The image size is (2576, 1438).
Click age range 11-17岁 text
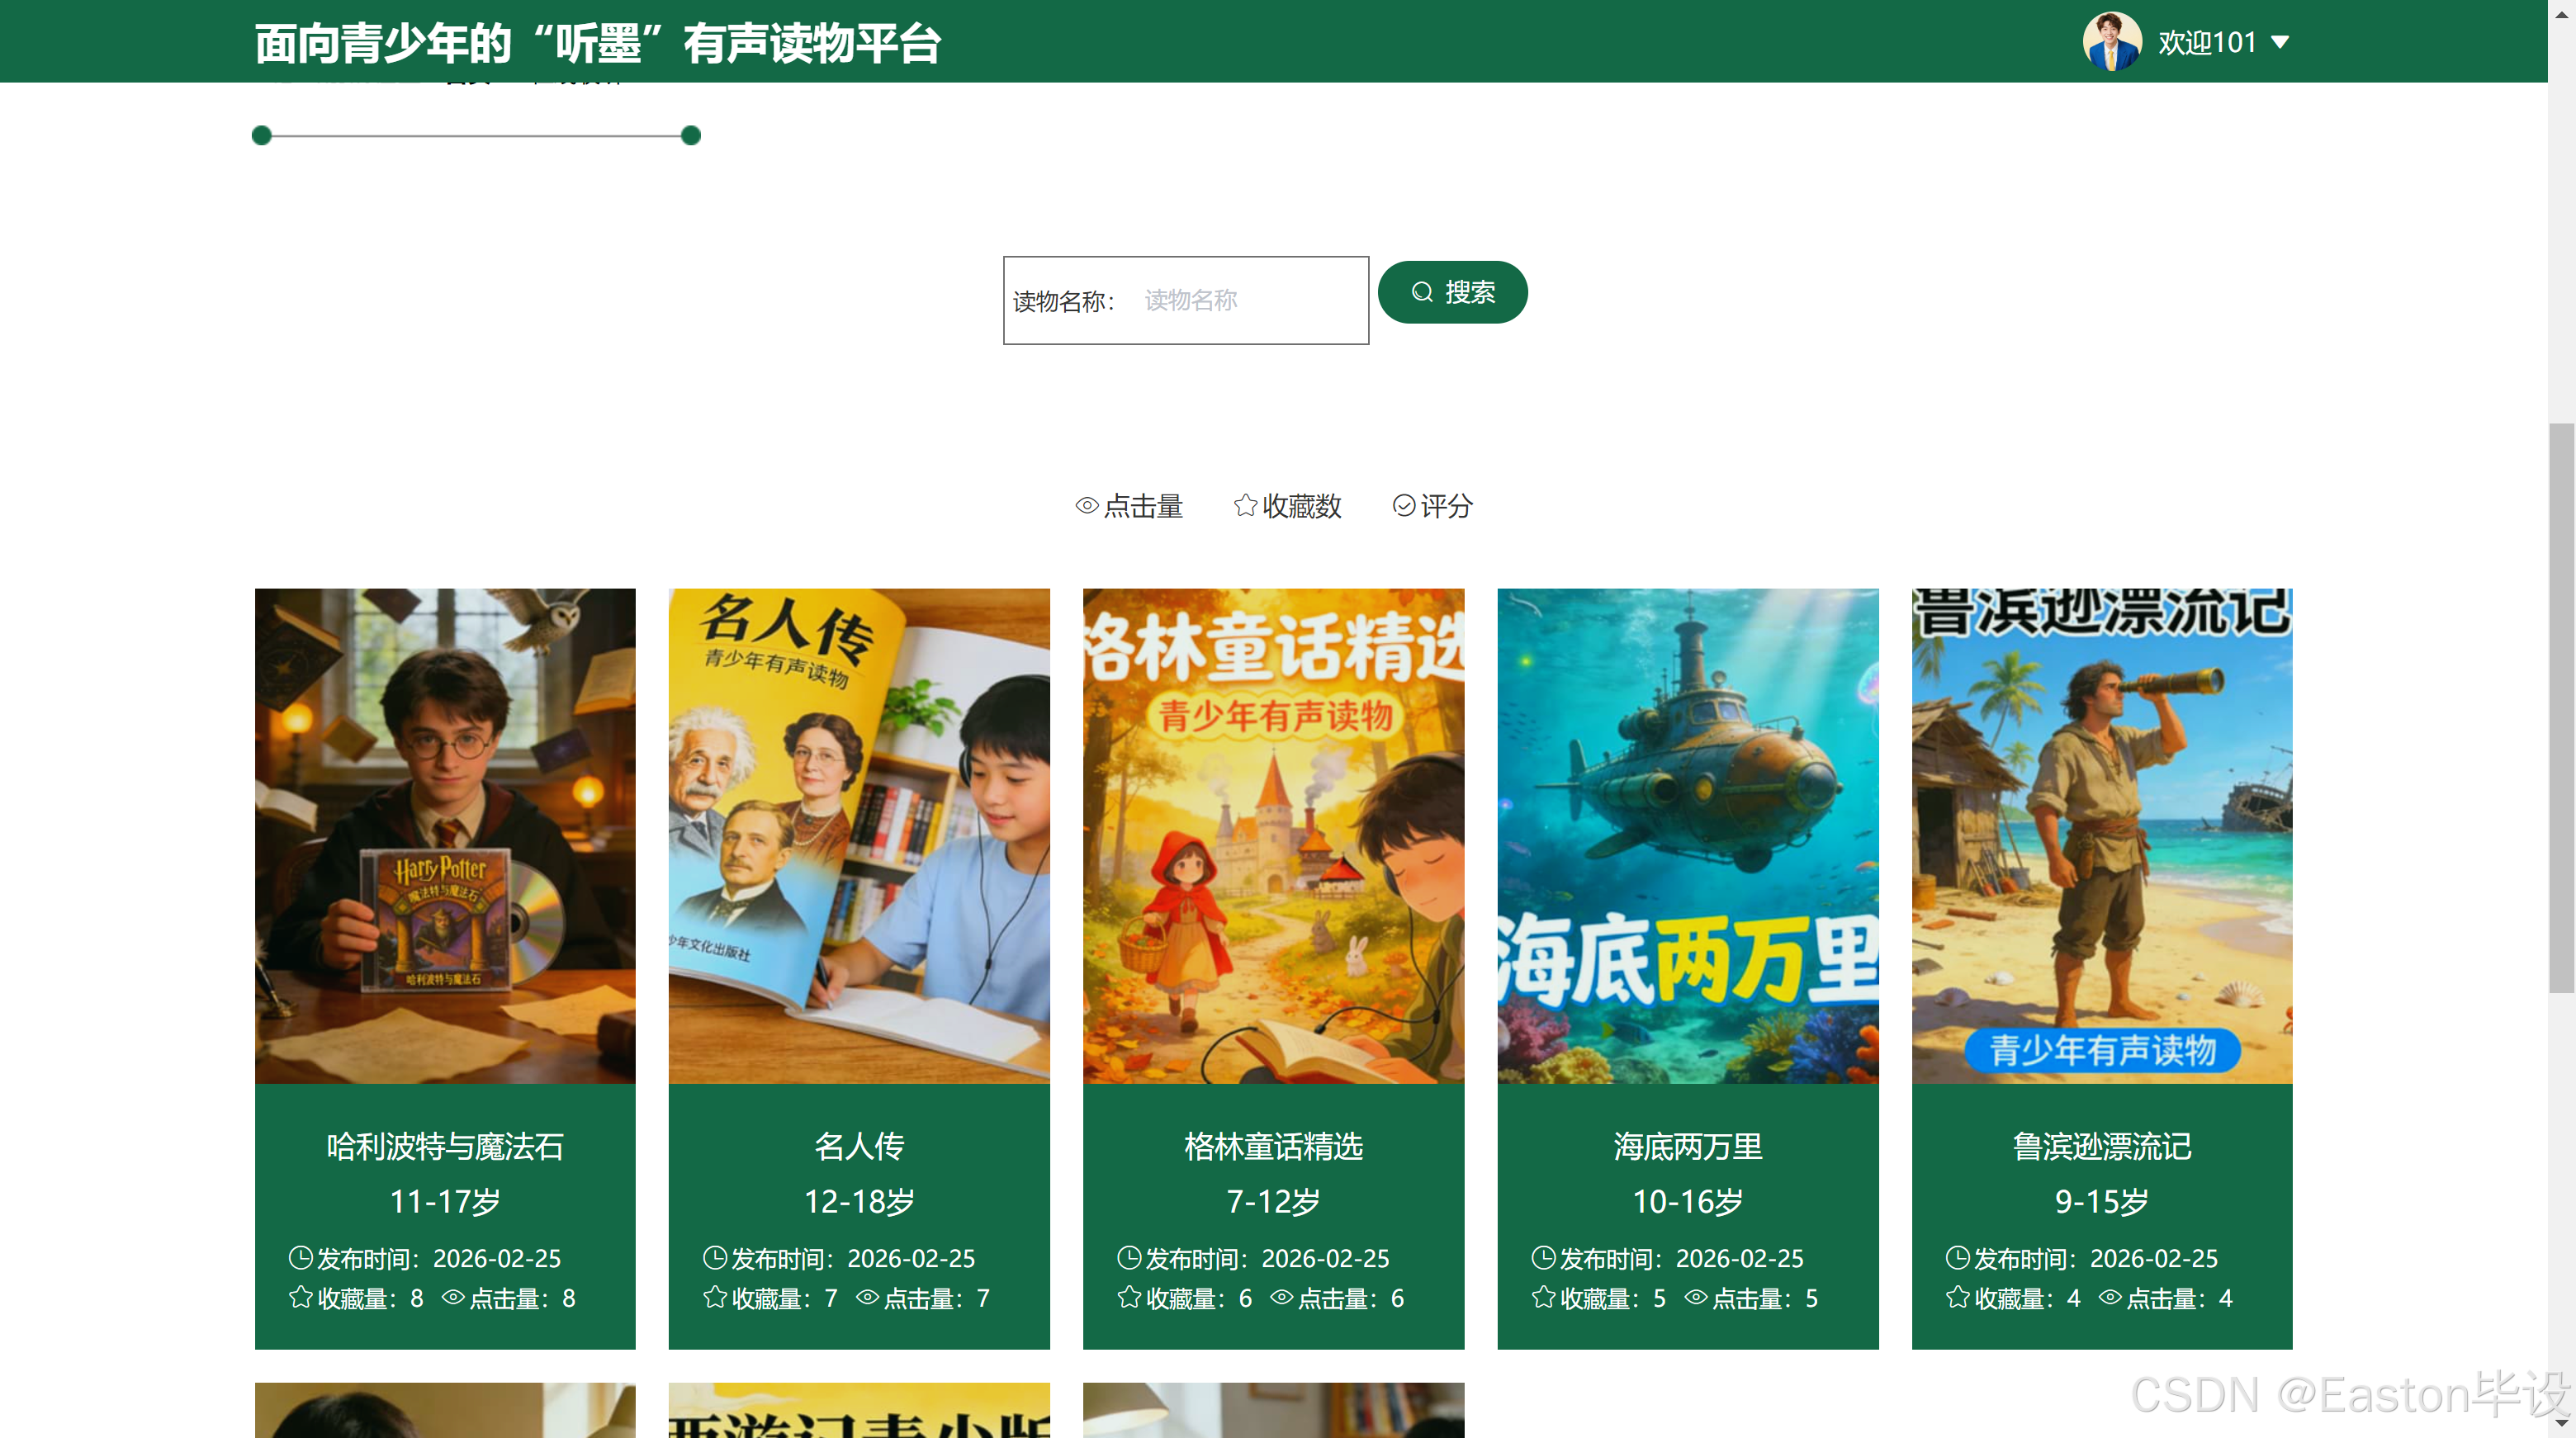(x=445, y=1201)
